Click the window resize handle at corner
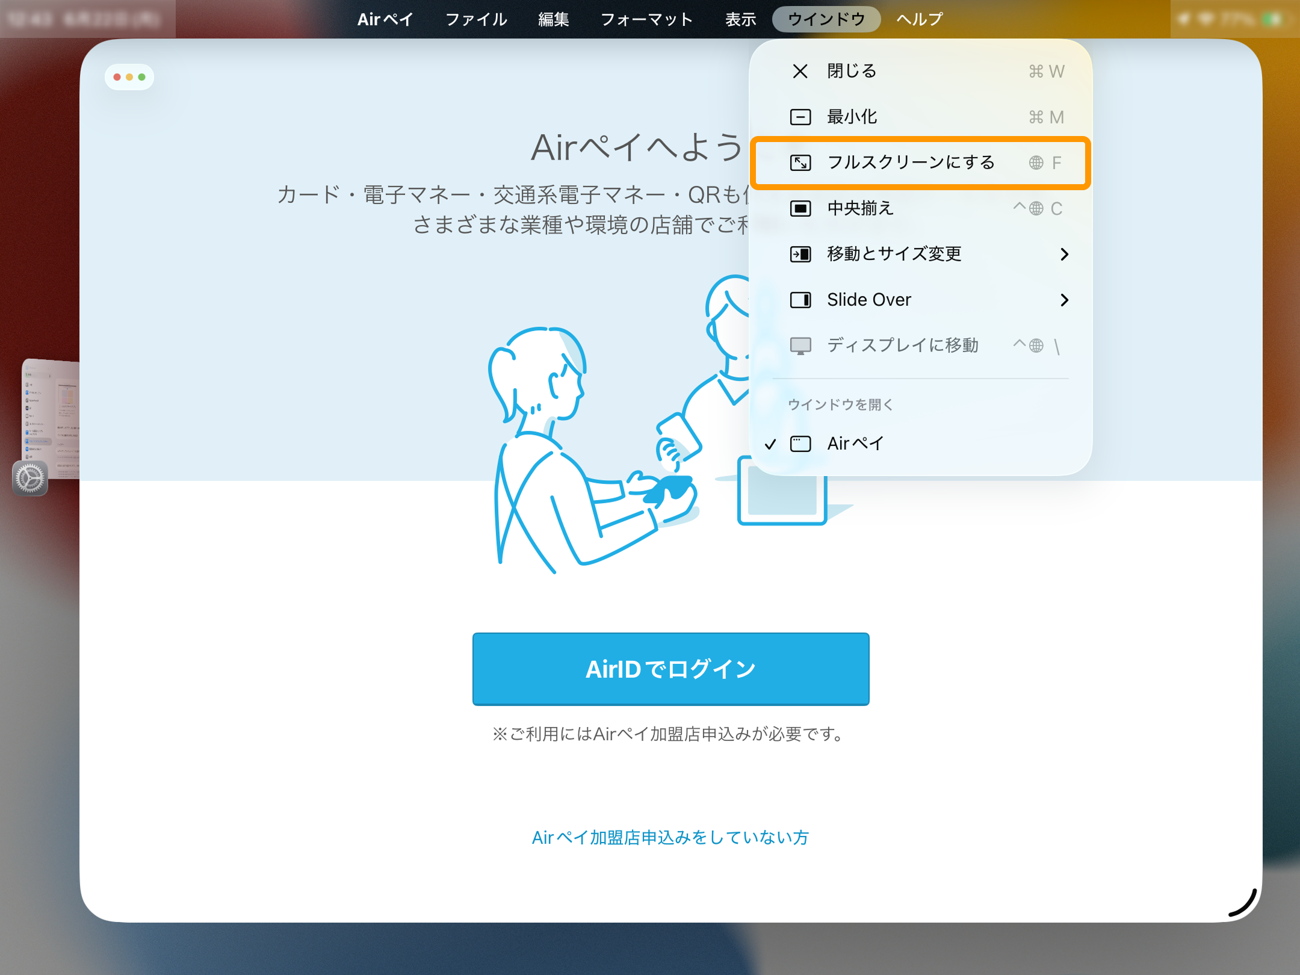 point(1243,903)
